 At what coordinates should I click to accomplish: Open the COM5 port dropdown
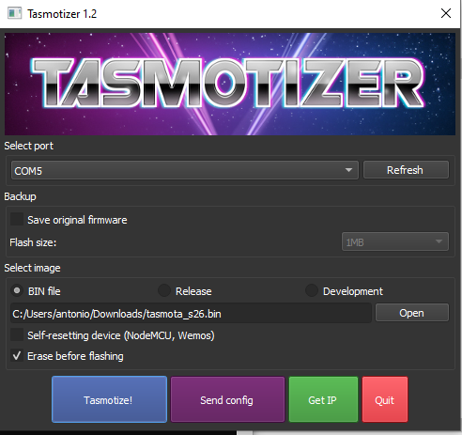click(x=185, y=170)
